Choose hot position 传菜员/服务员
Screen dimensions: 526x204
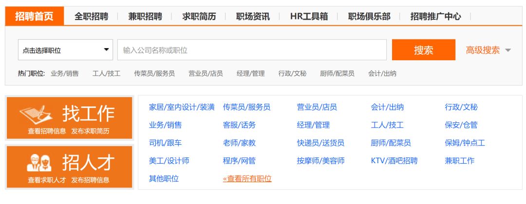(x=154, y=73)
